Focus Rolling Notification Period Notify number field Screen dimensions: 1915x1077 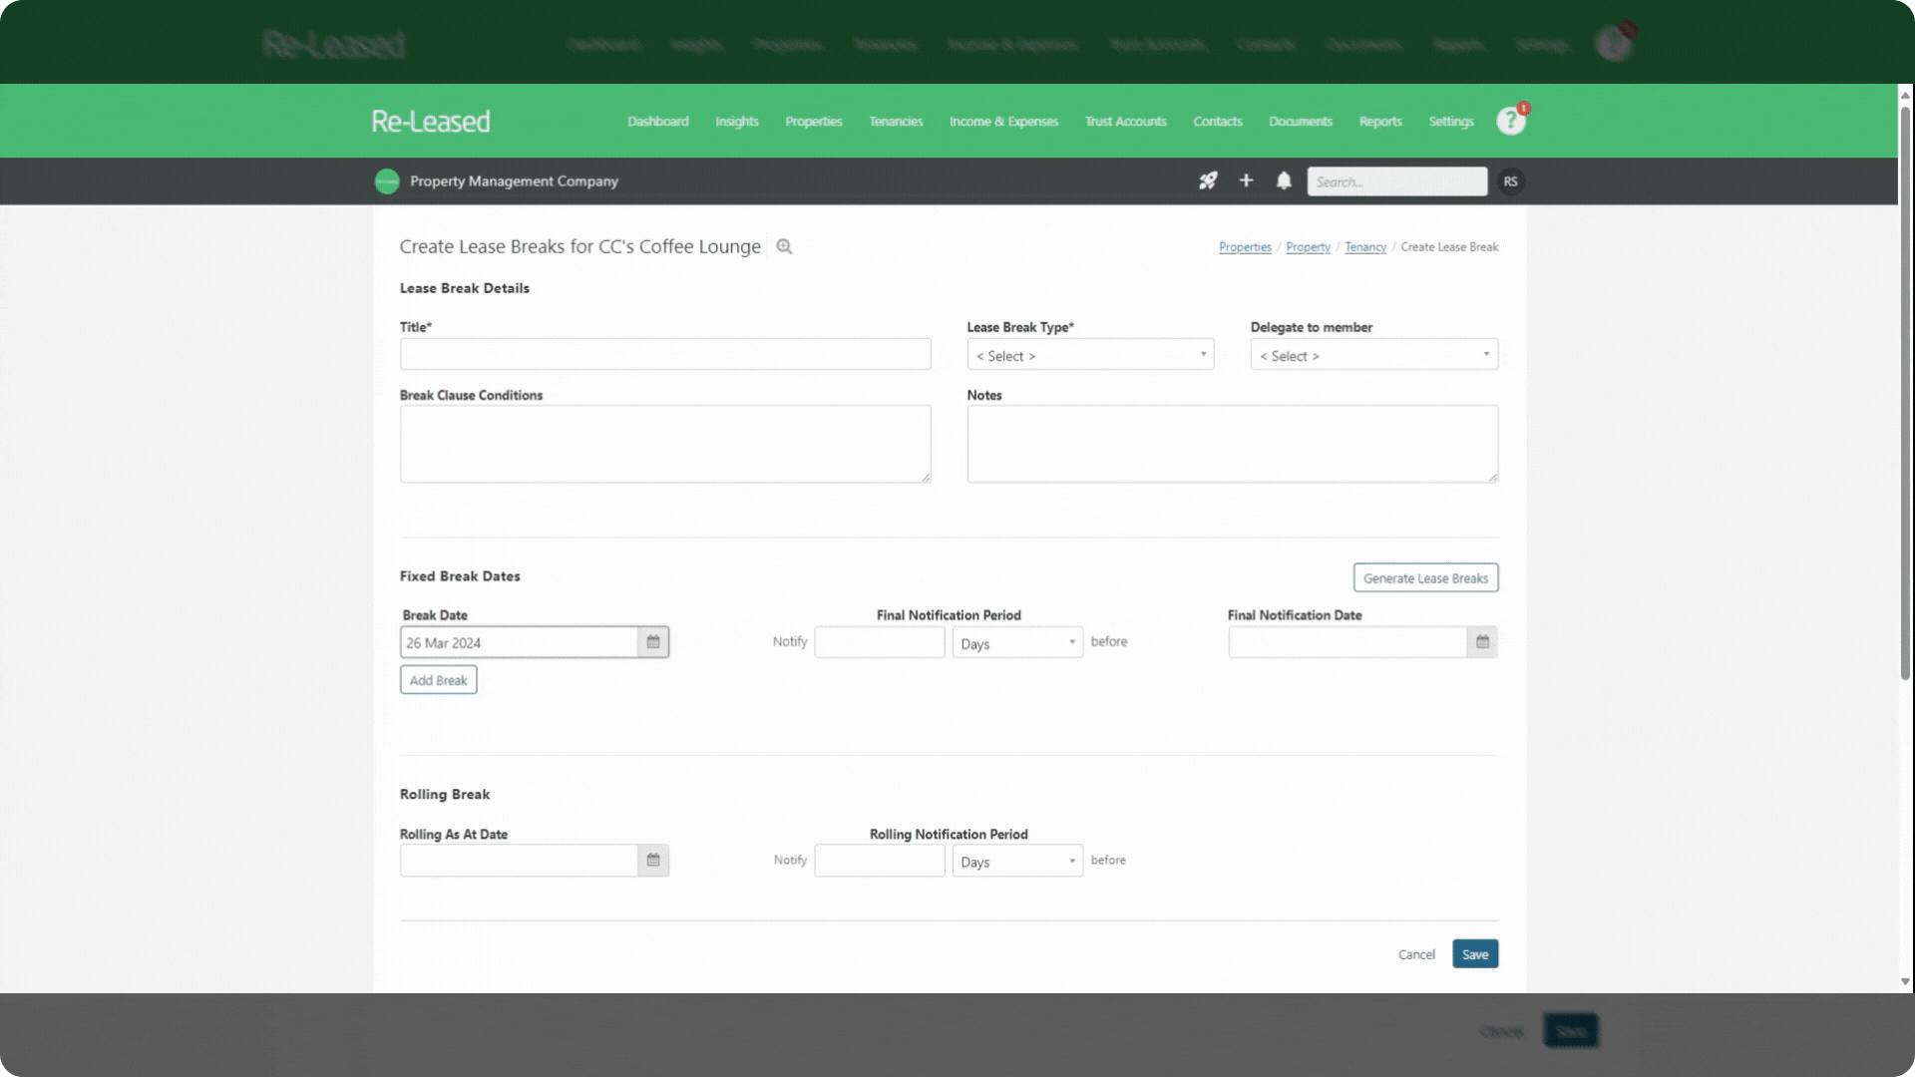coord(879,861)
